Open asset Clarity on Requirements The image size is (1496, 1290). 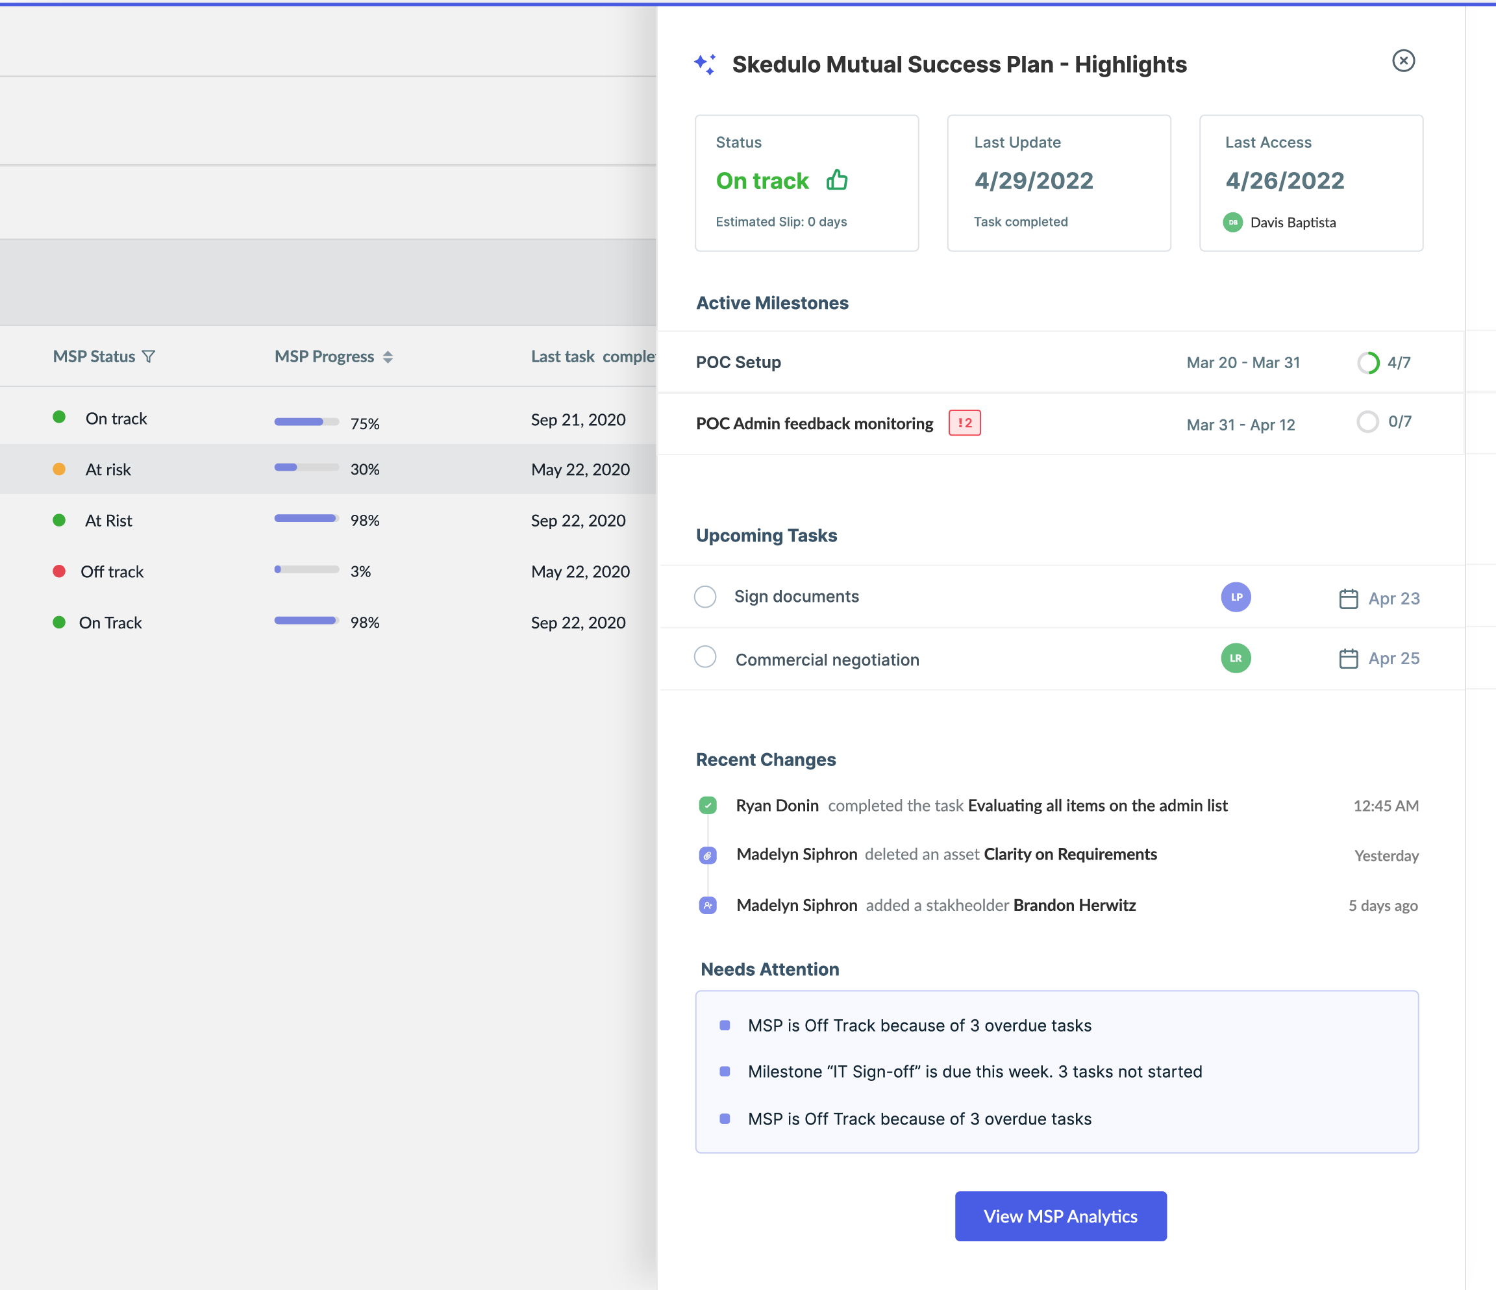tap(1070, 855)
